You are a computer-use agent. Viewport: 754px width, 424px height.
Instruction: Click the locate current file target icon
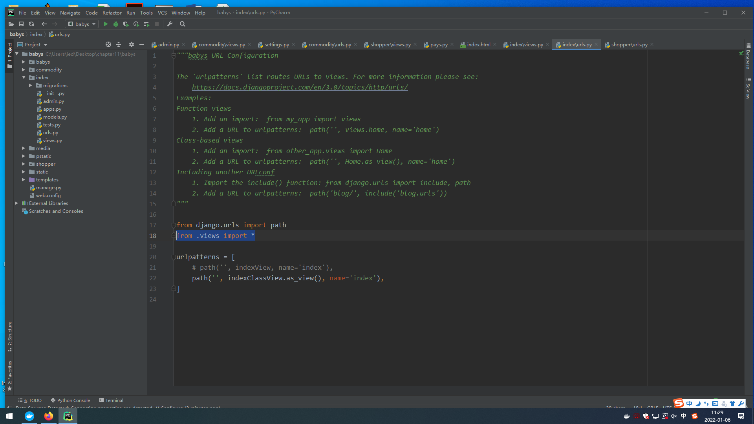pyautogui.click(x=108, y=44)
